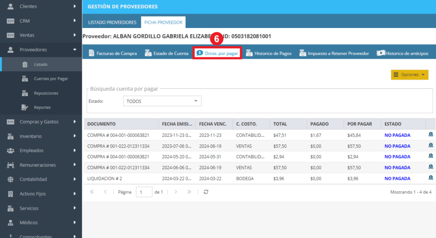Select Dctos. por pagar option
This screenshot has height=238, width=436.
pyautogui.click(x=217, y=53)
